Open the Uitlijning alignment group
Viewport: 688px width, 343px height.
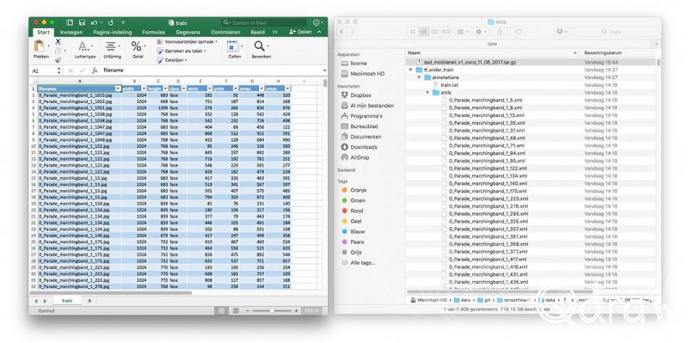[113, 50]
